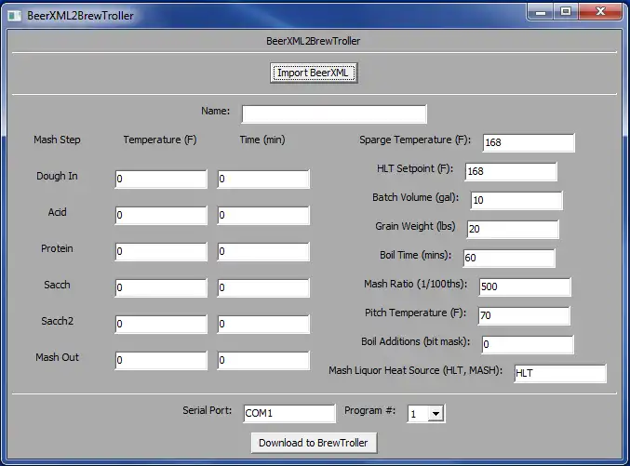Edit the Sparge Temperature field
Viewport: 630px width, 466px height.
529,142
